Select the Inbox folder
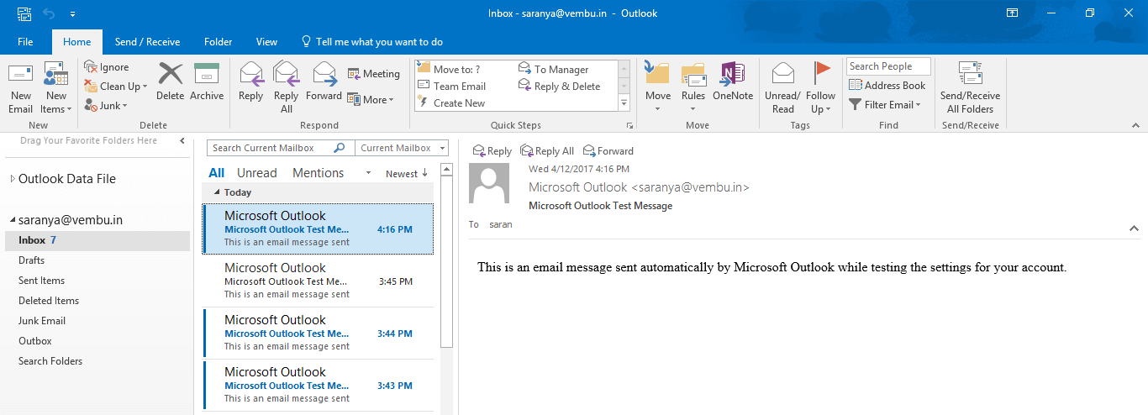Screen dimensions: 1148x415 click(97, 240)
